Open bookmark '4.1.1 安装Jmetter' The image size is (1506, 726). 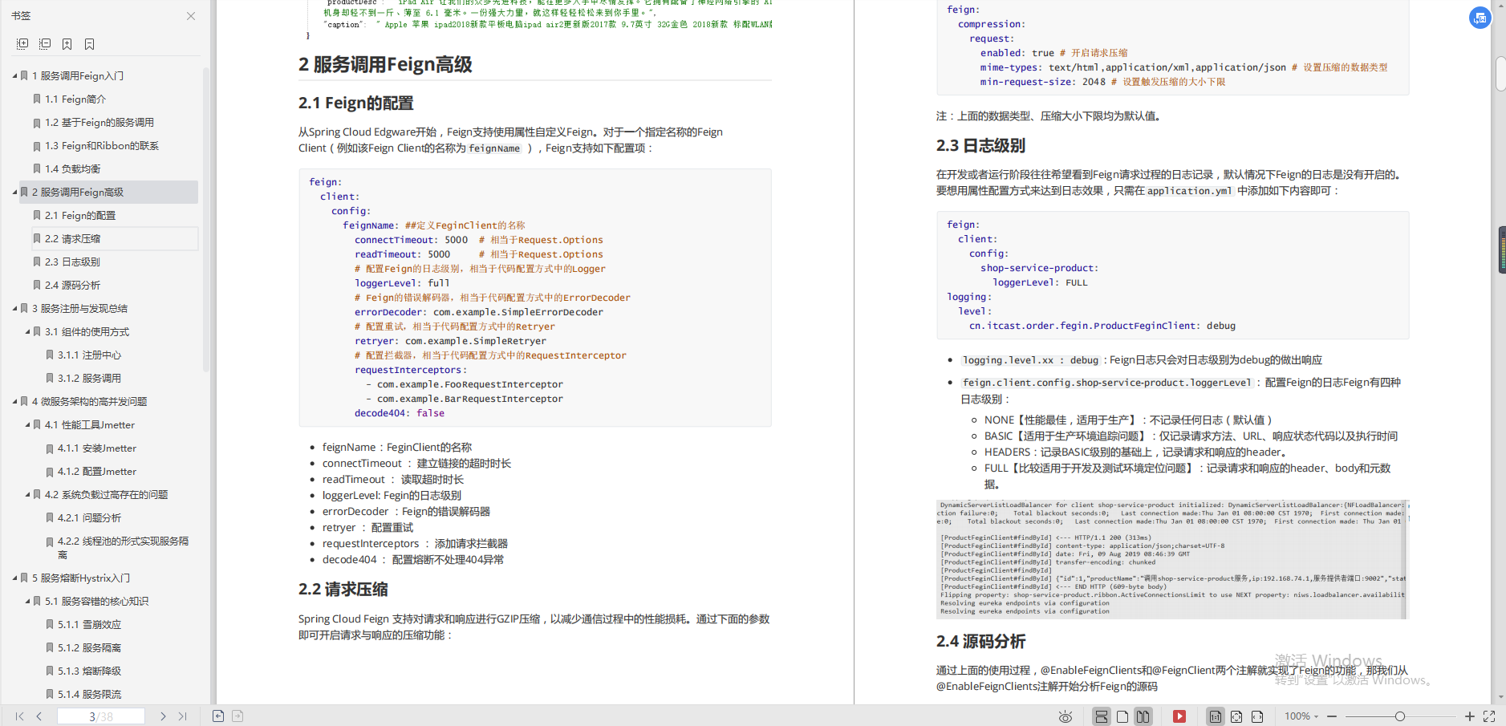point(97,448)
